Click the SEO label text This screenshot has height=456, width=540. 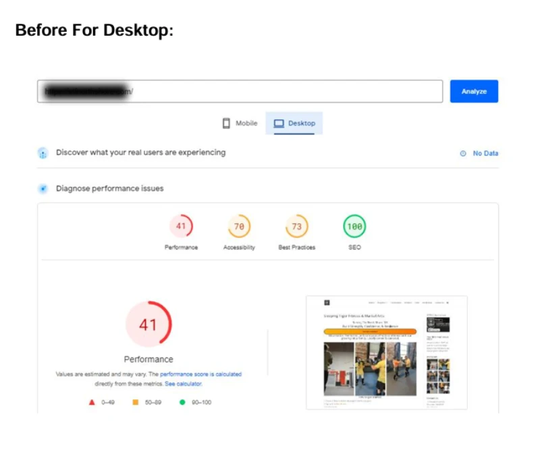(354, 248)
